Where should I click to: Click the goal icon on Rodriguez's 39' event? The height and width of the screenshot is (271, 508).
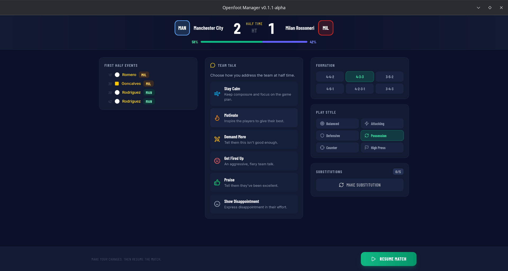(x=117, y=93)
